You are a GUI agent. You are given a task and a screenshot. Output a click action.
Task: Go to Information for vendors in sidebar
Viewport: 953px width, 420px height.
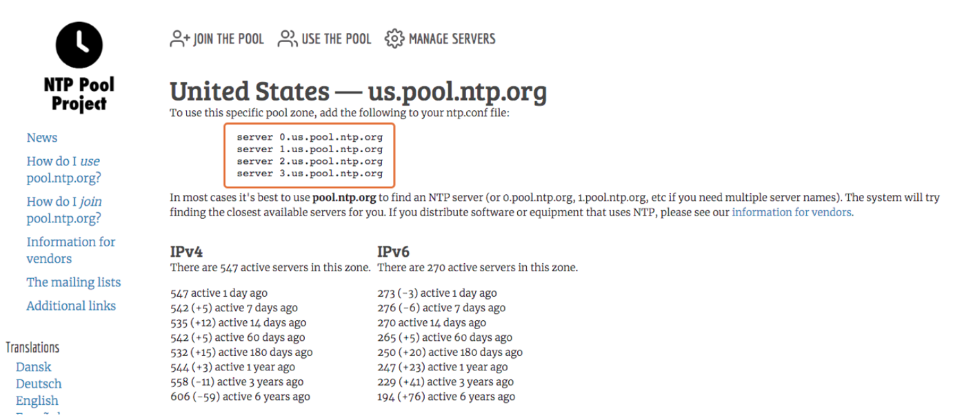tap(71, 250)
